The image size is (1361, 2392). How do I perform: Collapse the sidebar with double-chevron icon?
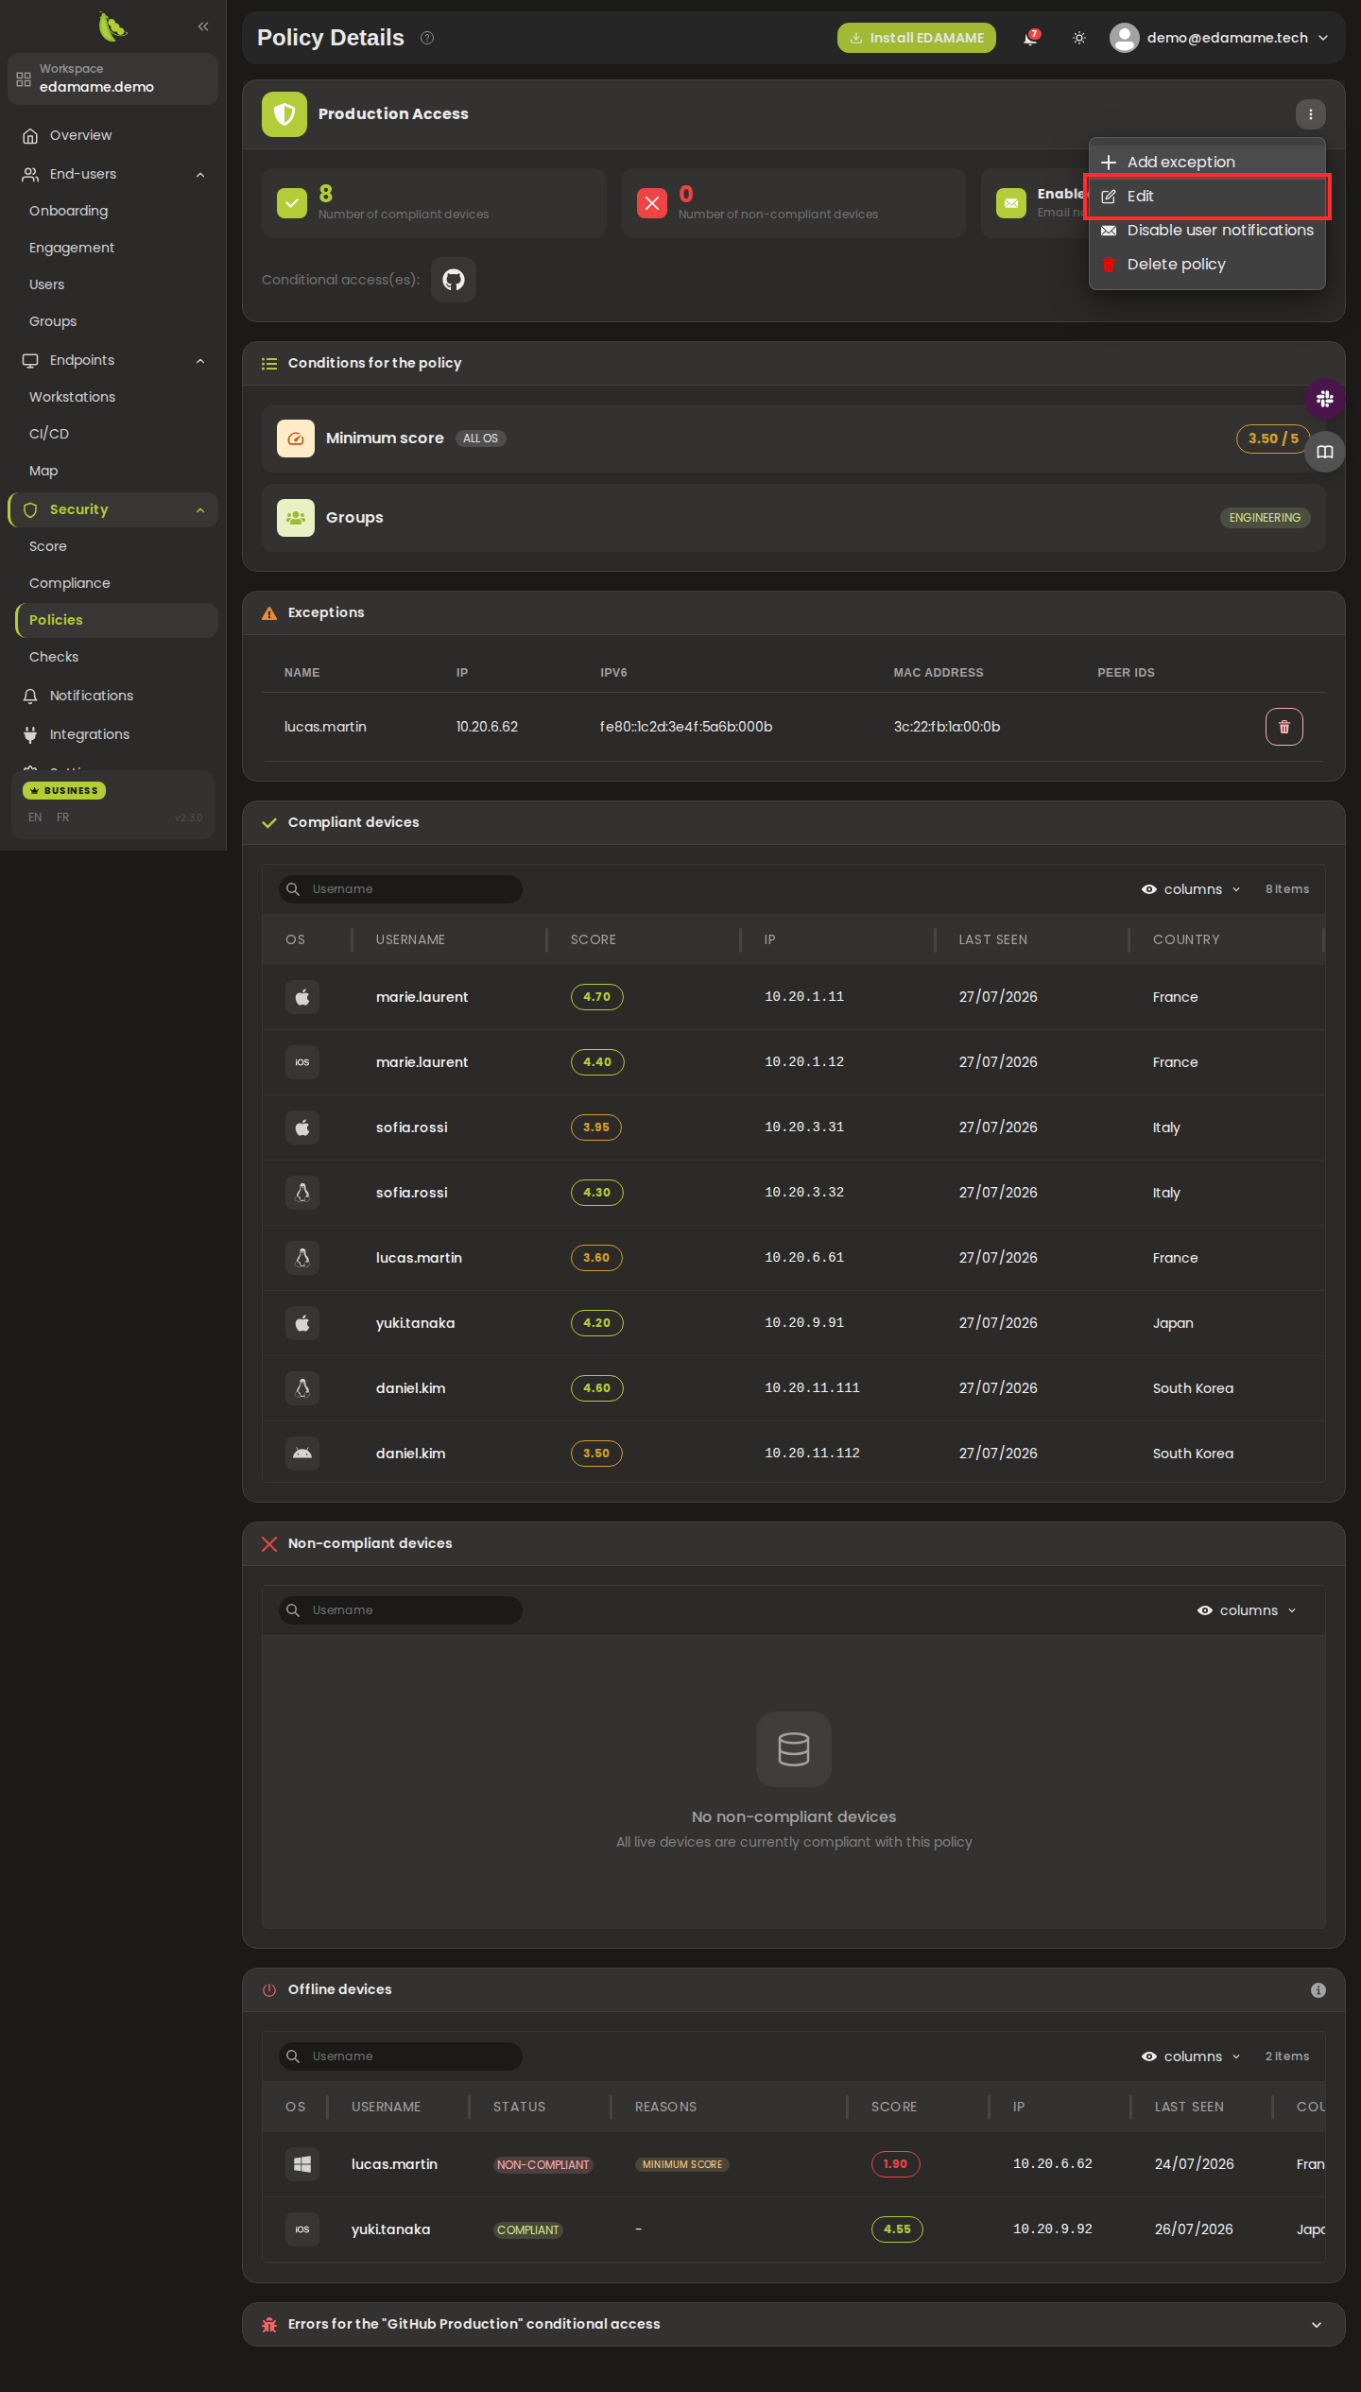tap(203, 26)
